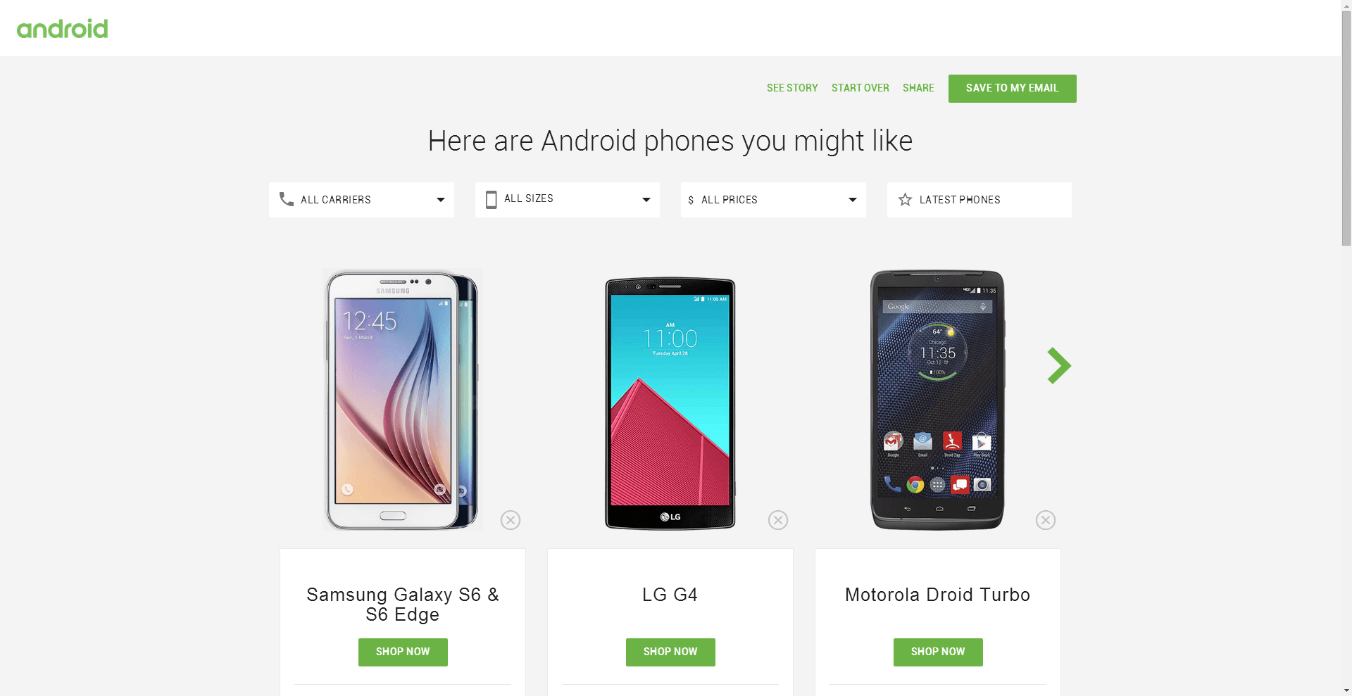This screenshot has width=1352, height=696.
Task: Remove Samsung Galaxy S6 with X icon
Action: click(x=511, y=520)
